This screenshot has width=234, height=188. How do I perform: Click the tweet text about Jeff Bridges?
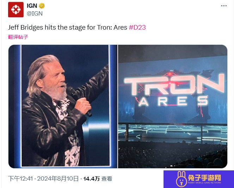point(68,28)
